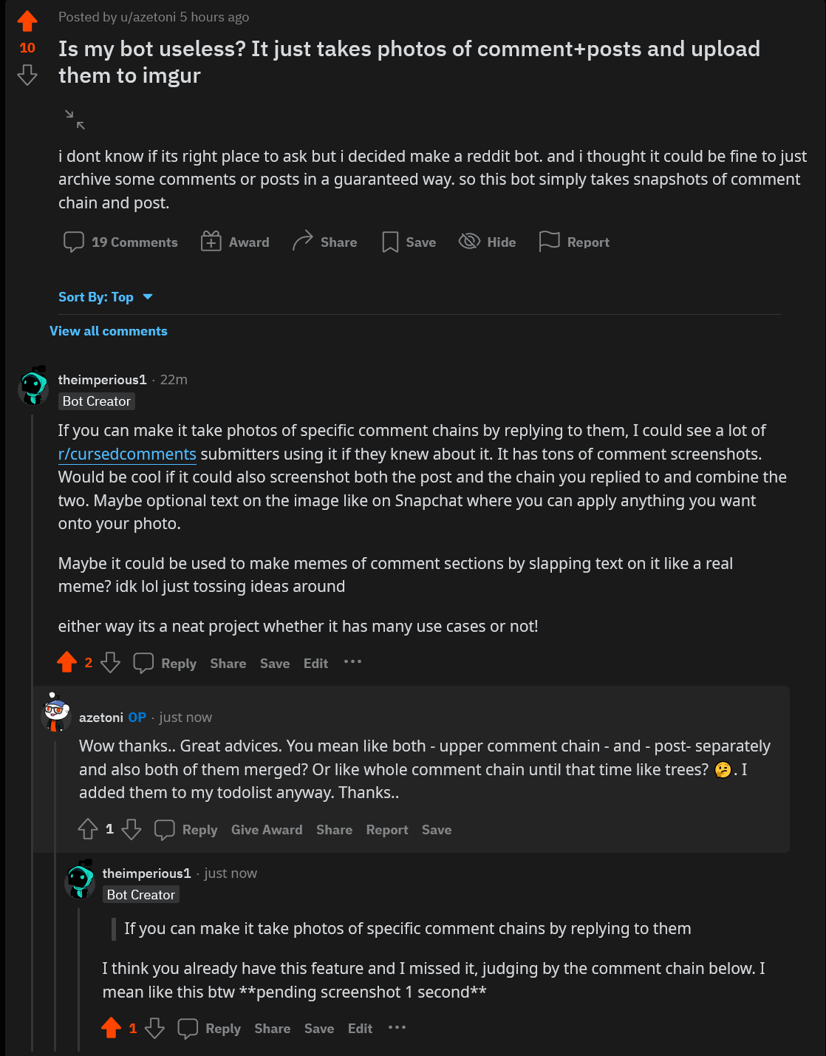Upvote the post
The height and width of the screenshot is (1056, 826).
27,21
